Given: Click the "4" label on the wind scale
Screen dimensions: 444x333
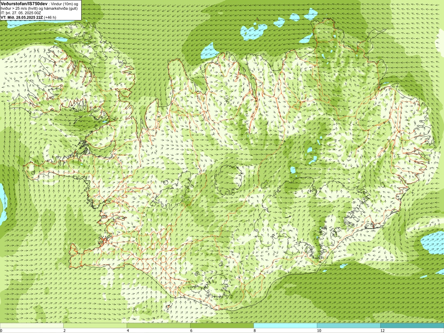Looking at the screenshot, I should point(128,331).
